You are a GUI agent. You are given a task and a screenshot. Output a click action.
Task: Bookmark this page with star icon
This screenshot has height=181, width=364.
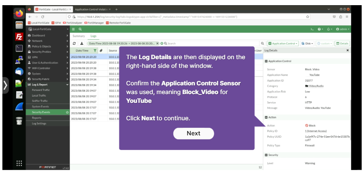pyautogui.click(x=308, y=17)
